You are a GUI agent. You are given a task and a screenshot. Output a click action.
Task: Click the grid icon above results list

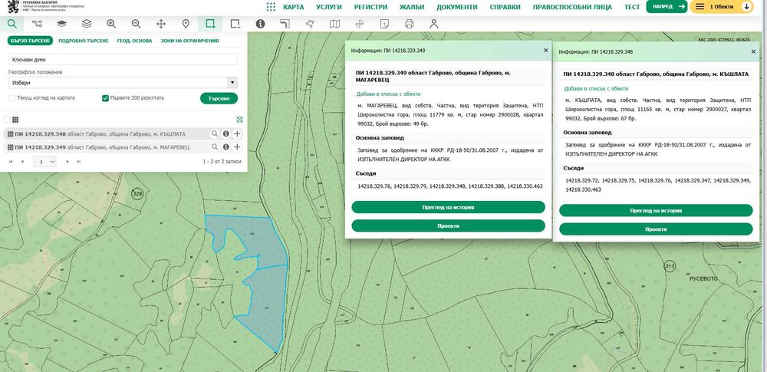tap(15, 120)
